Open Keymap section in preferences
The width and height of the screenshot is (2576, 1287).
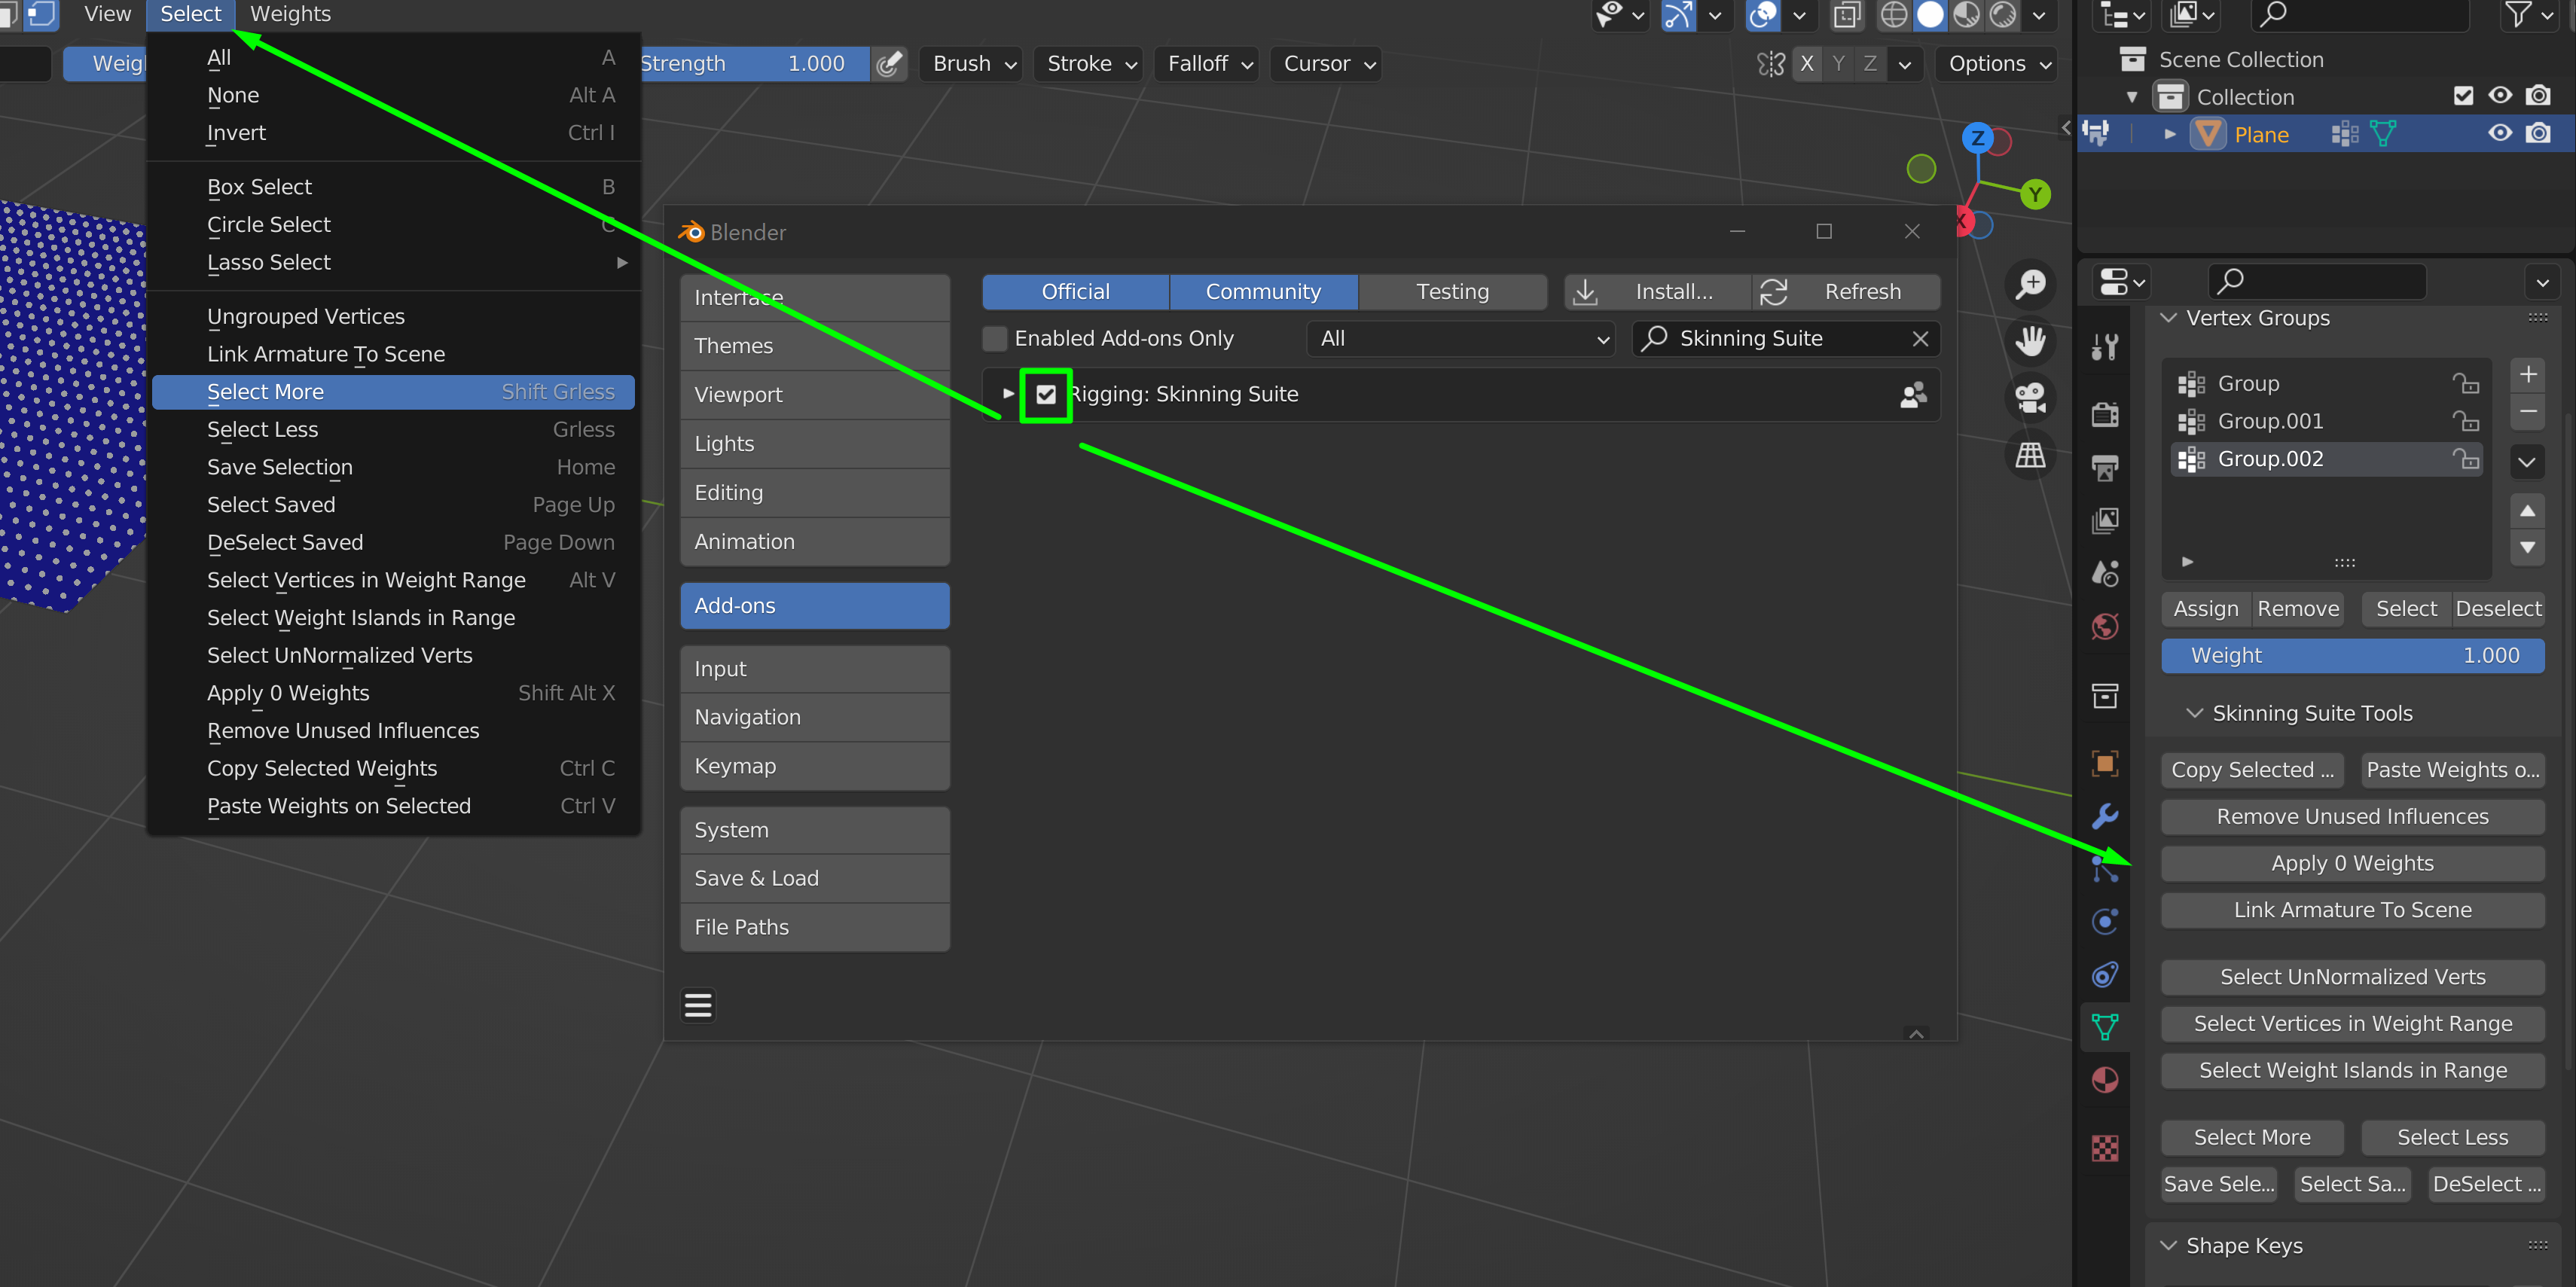815,766
